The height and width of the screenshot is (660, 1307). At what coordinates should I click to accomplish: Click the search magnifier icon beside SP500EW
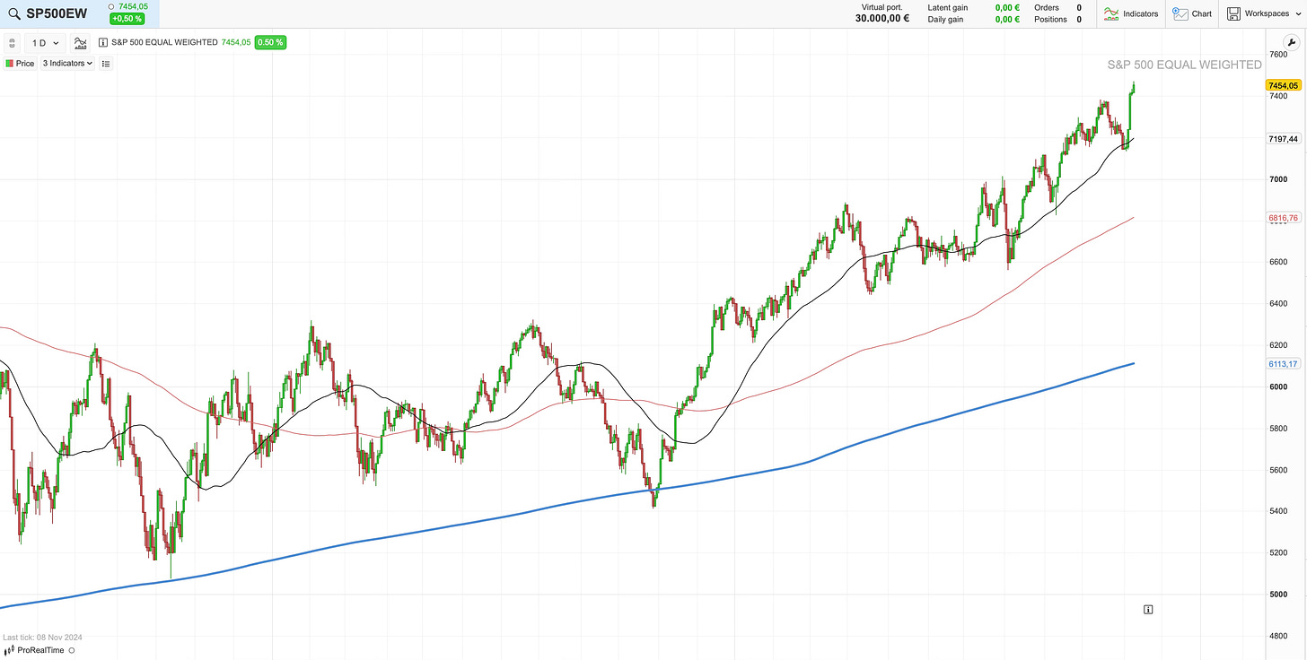point(13,13)
